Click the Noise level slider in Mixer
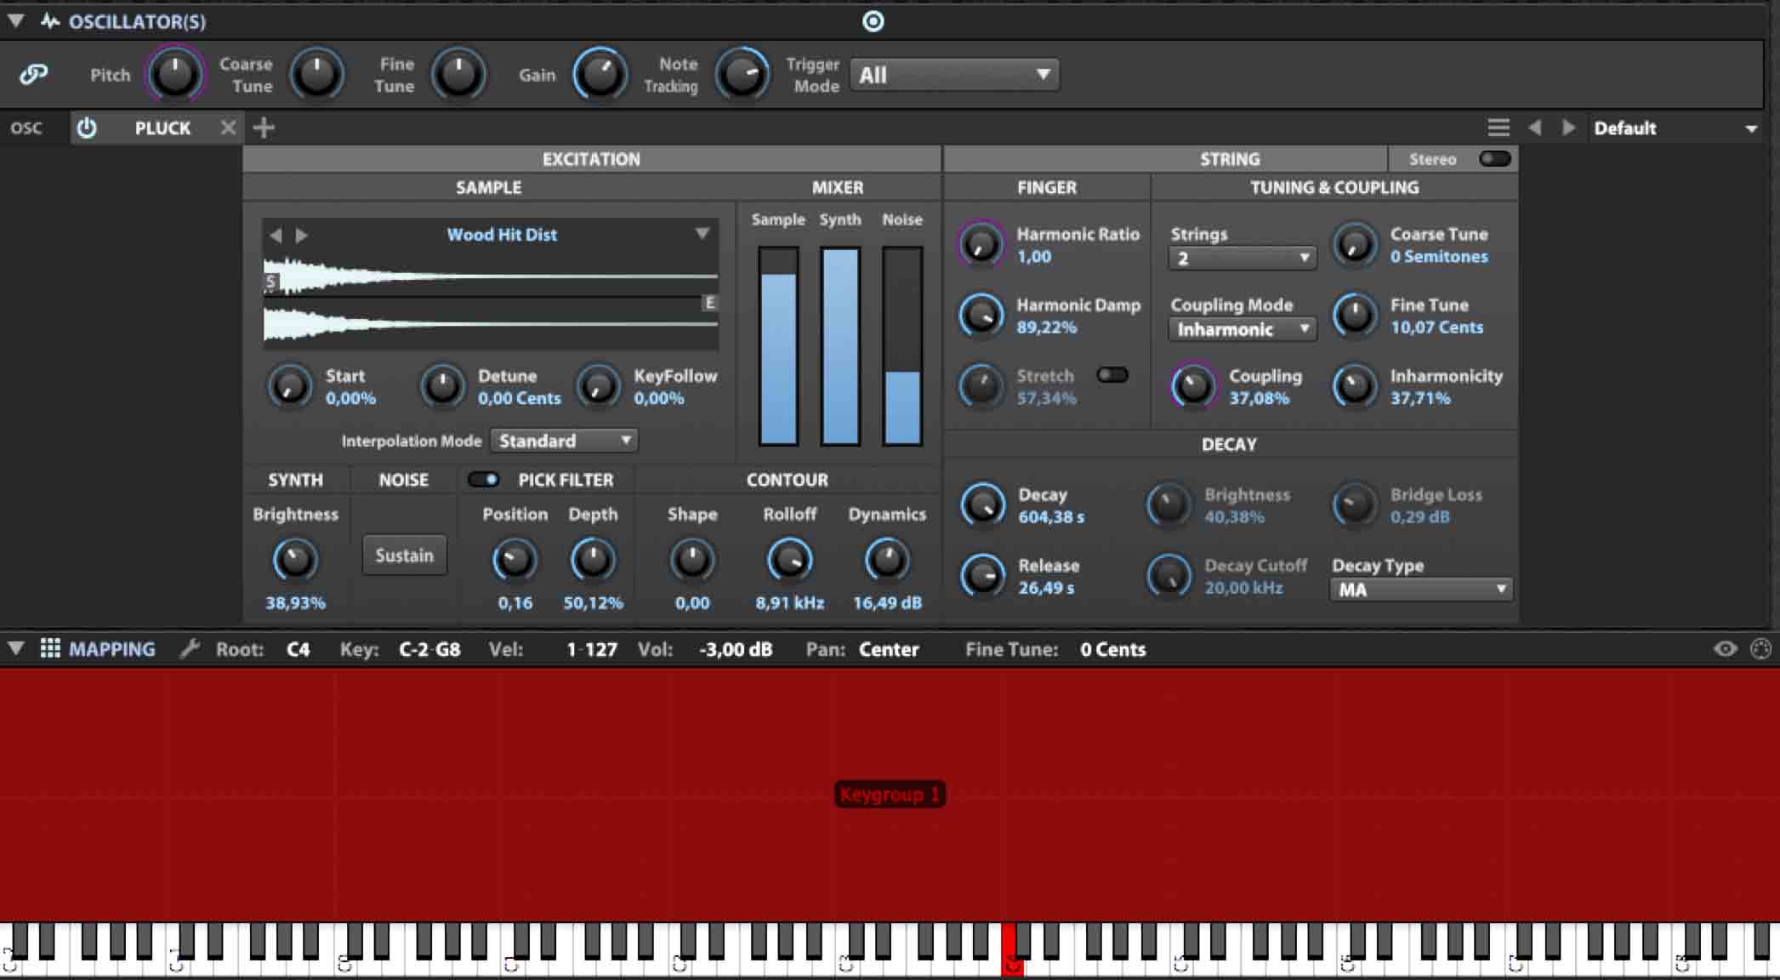This screenshot has width=1780, height=980. pos(902,346)
